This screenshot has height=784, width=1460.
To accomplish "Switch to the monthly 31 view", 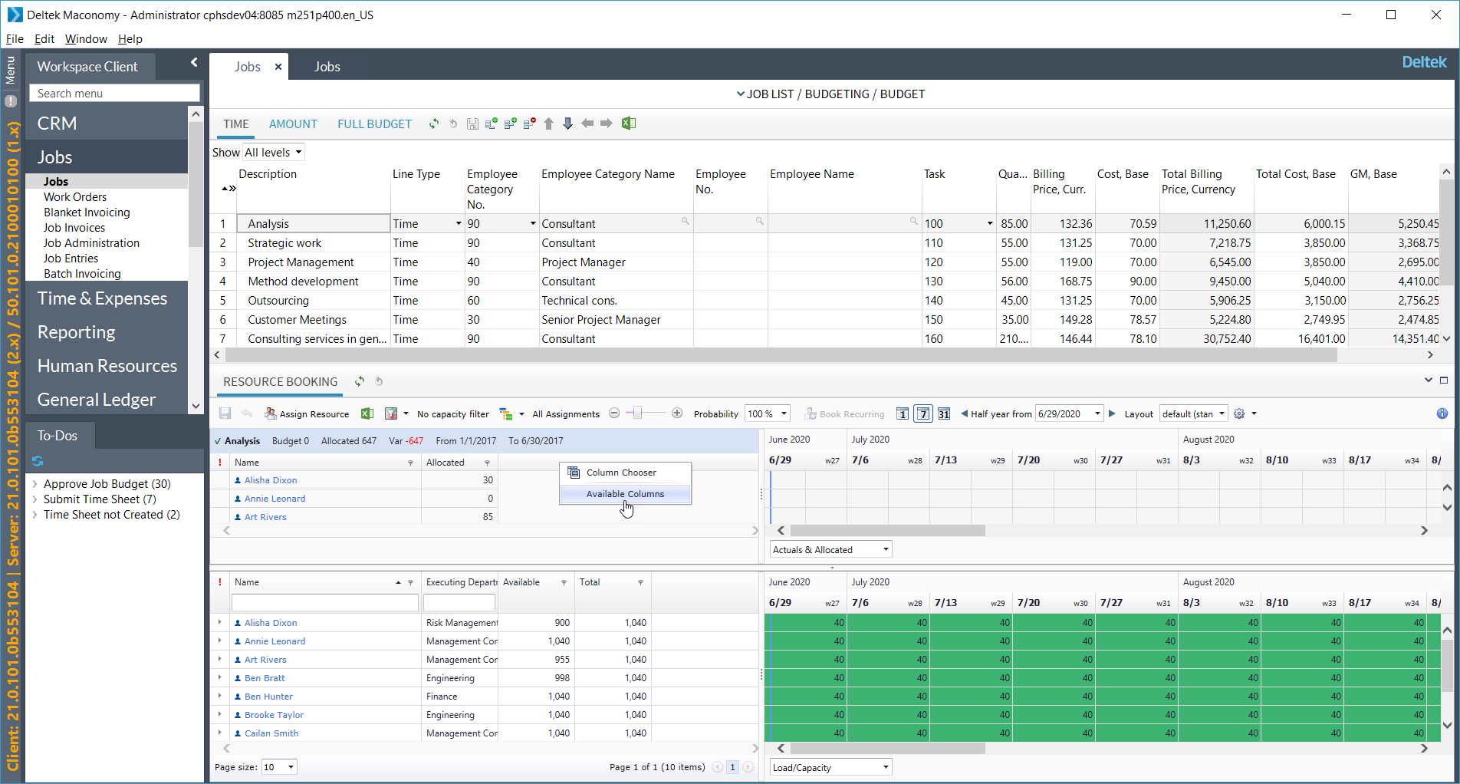I will 944,414.
